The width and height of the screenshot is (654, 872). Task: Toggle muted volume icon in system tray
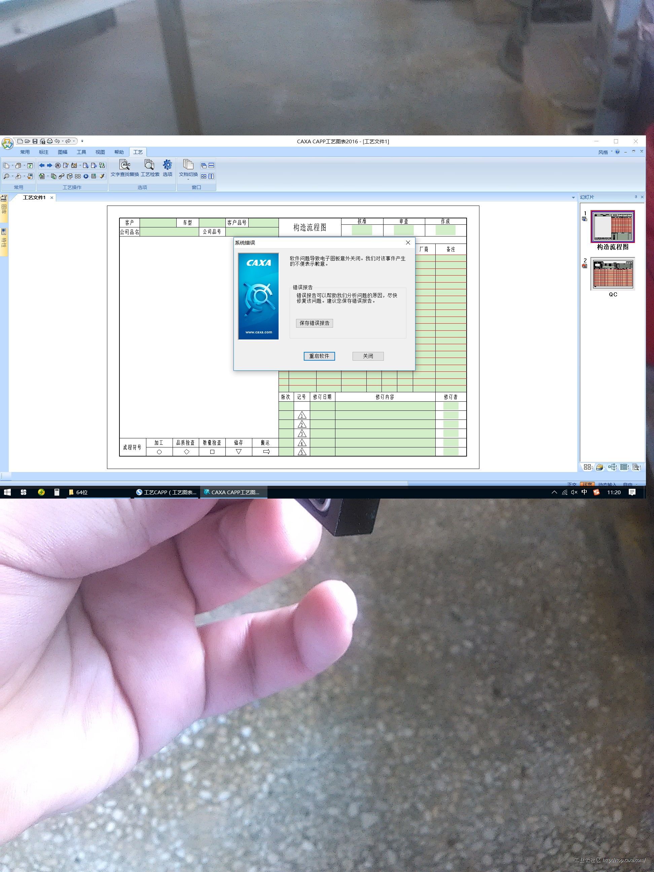574,492
